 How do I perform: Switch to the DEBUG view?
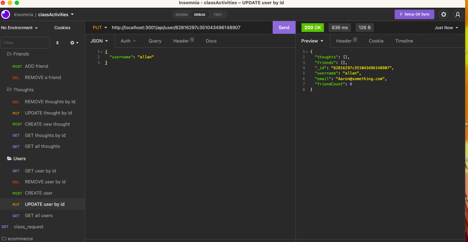[x=200, y=15]
